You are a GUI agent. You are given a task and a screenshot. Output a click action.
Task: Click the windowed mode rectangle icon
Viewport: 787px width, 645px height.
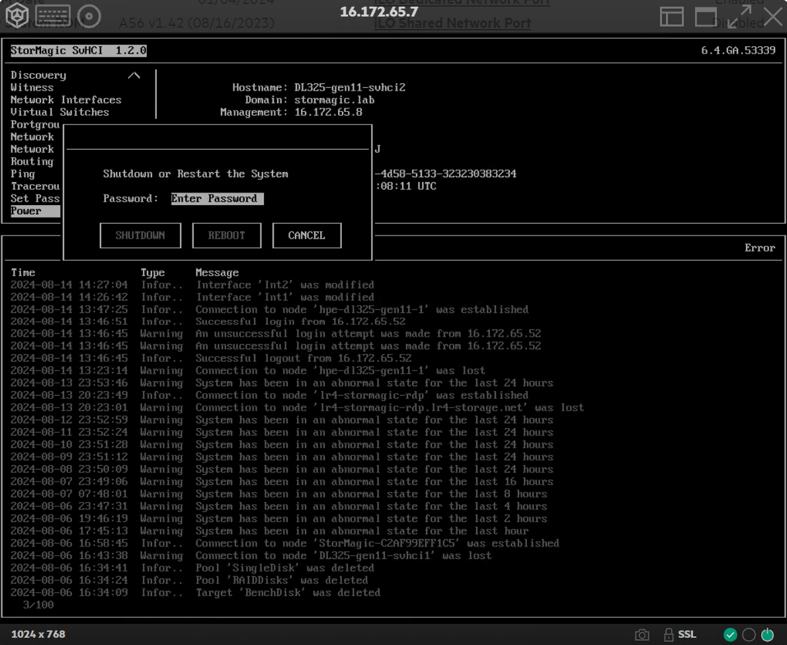tap(706, 17)
